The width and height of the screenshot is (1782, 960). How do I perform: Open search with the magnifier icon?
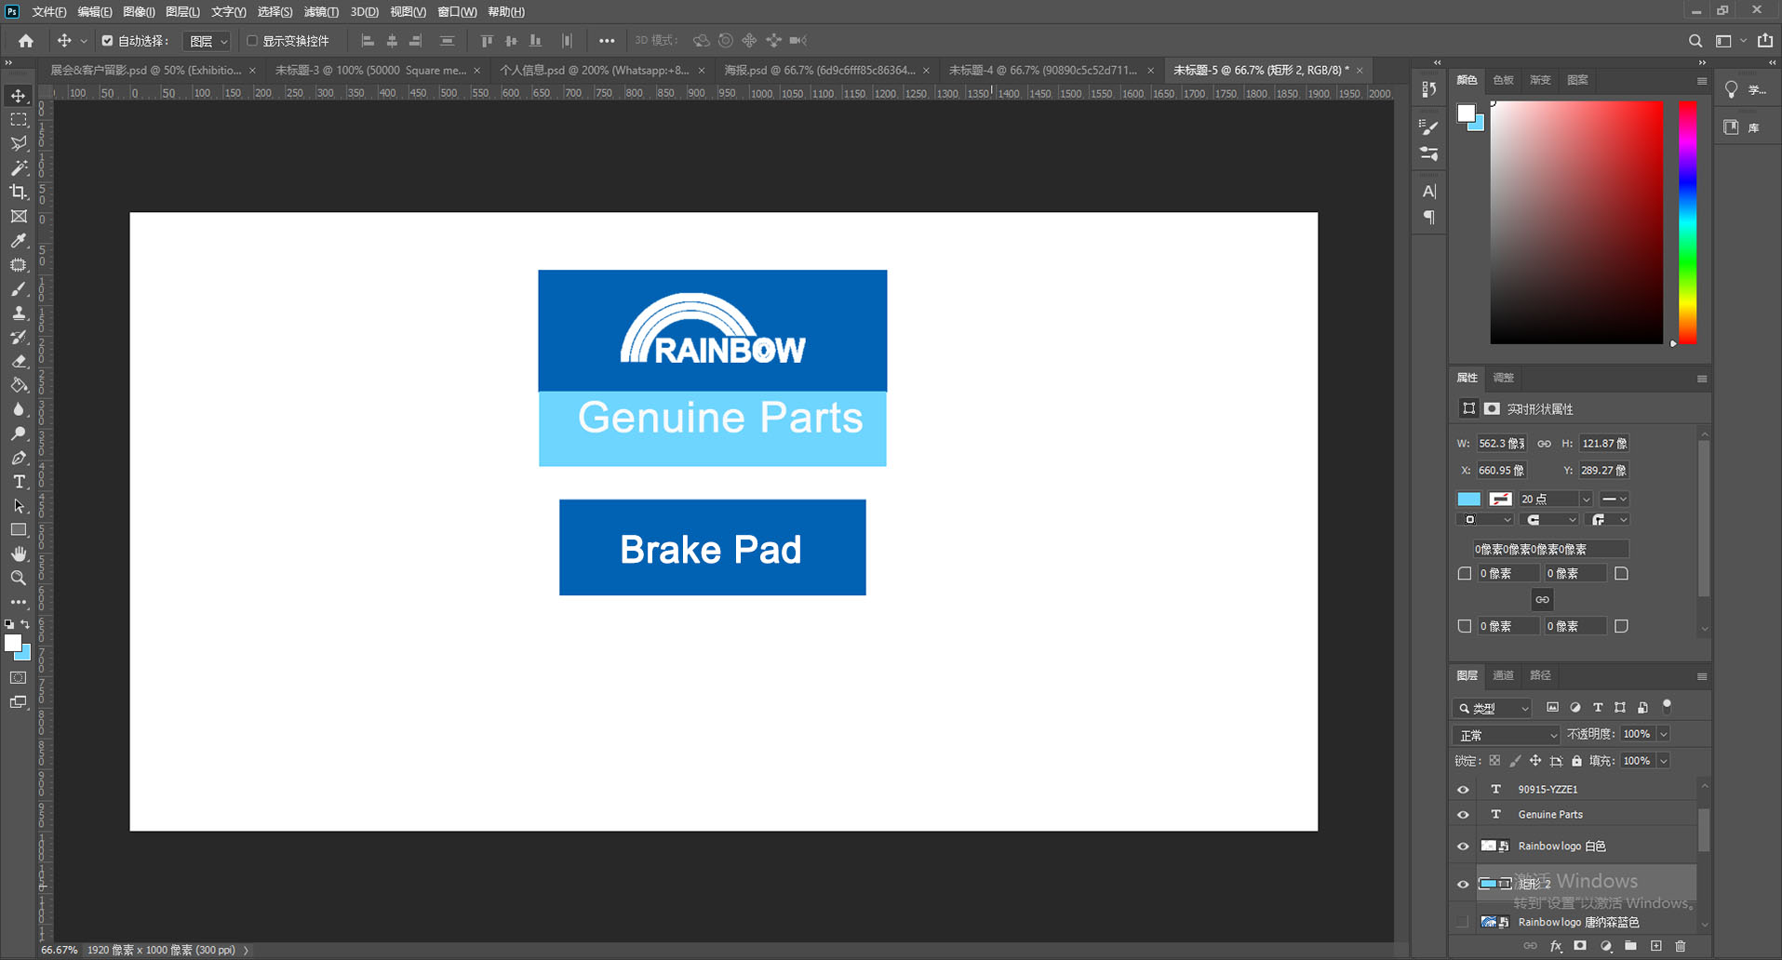1695,41
